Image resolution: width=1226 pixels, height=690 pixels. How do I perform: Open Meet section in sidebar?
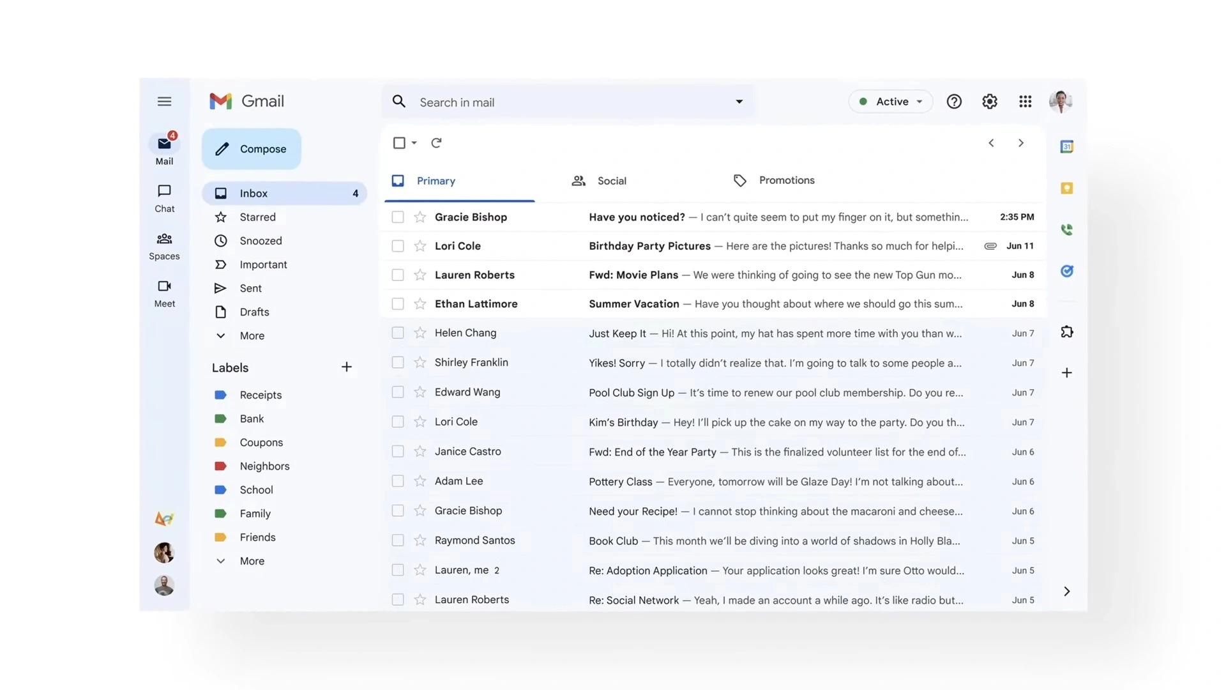tap(164, 293)
